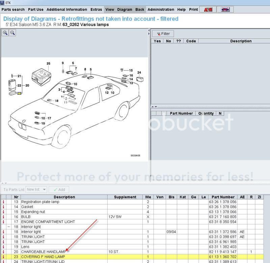Click info icon for CHARGEABLE HANDLAMP row
This screenshot has width=270, height=263.
(x=3, y=252)
